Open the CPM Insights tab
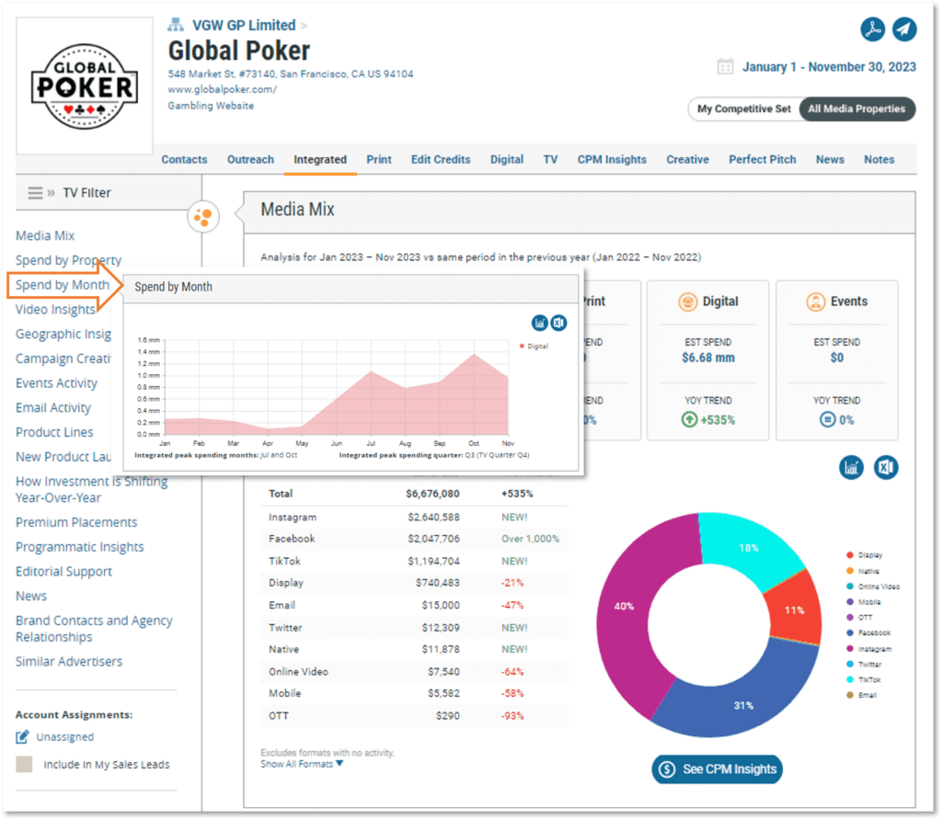This screenshot has height=820, width=942. tap(612, 159)
